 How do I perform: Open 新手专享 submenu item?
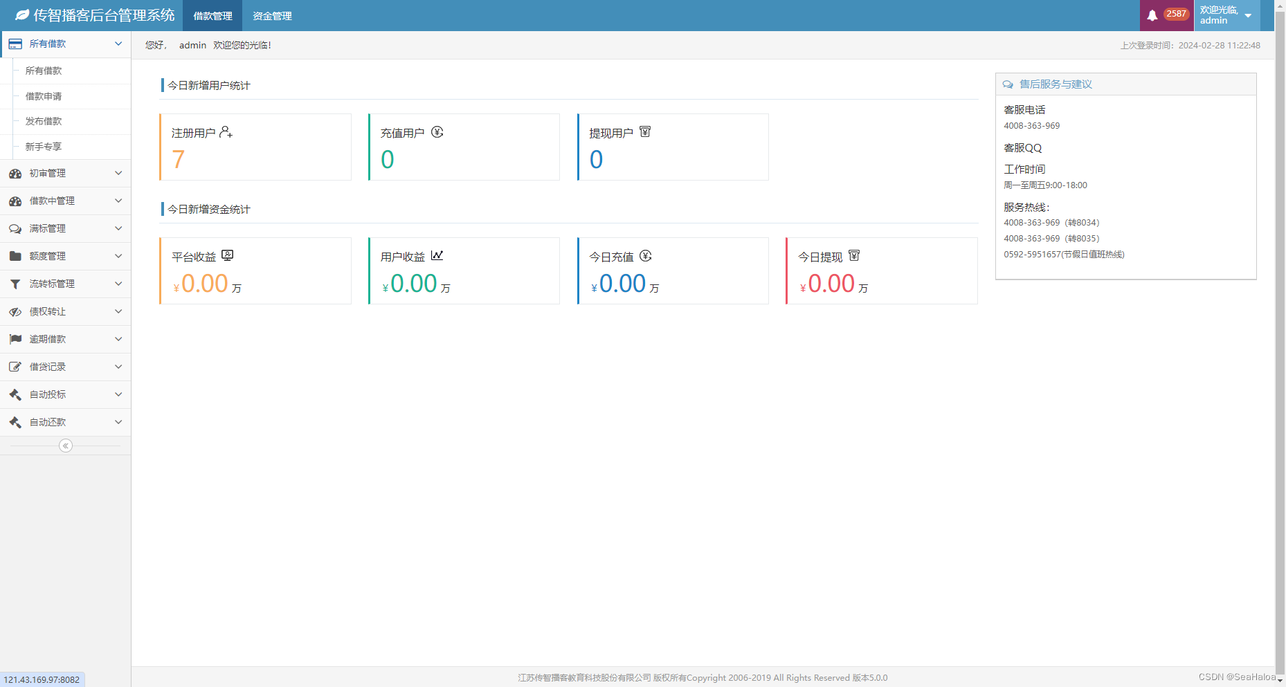pos(66,147)
